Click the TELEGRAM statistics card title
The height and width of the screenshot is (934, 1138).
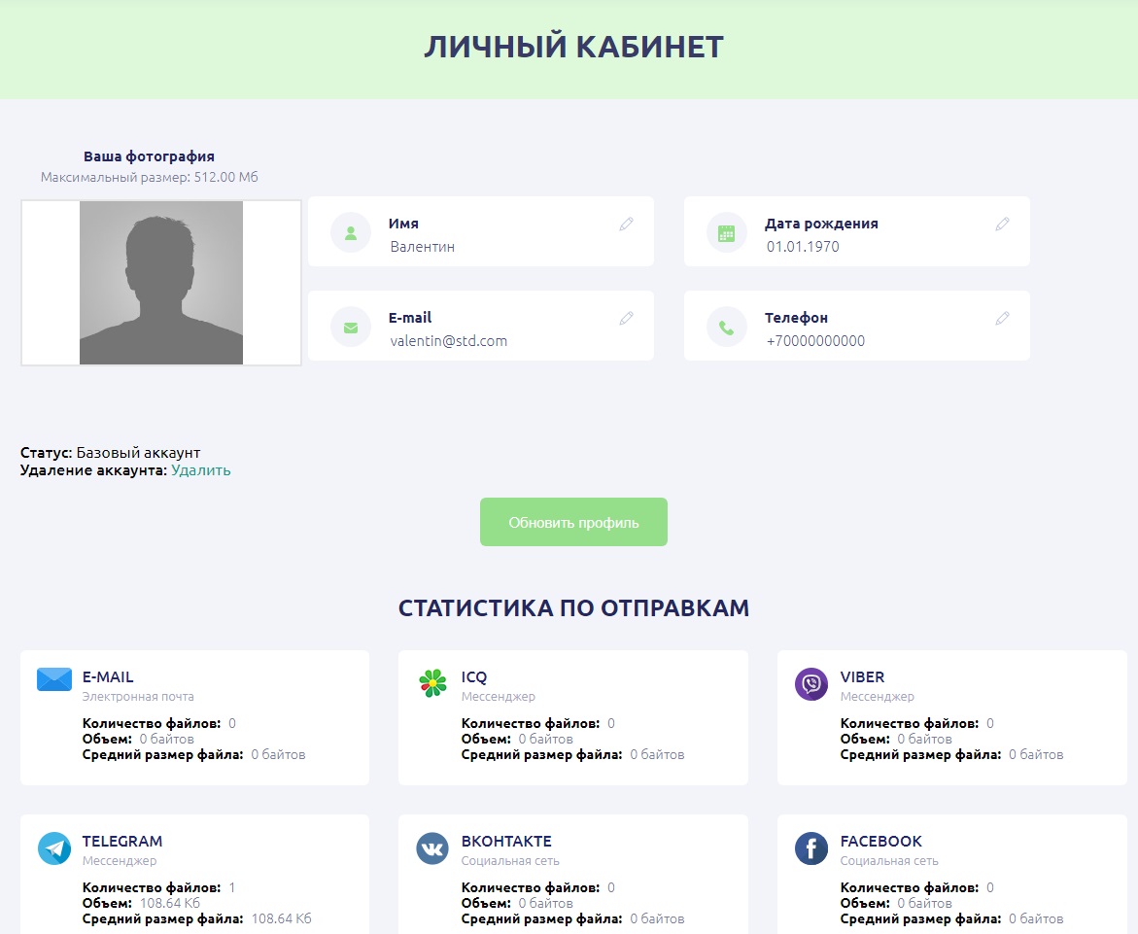pyautogui.click(x=121, y=841)
